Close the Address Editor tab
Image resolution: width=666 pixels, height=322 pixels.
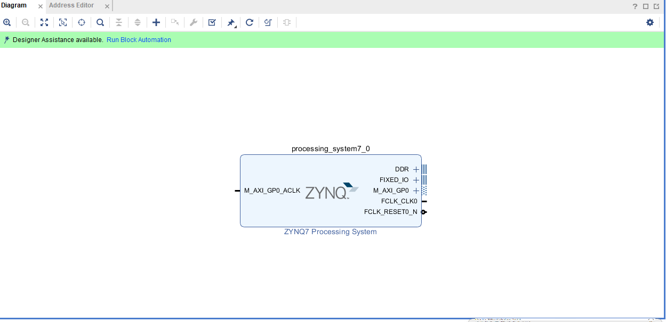click(107, 6)
